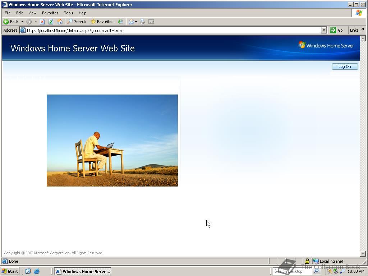The height and width of the screenshot is (276, 368).
Task: Open the Forward history dropdown arrow
Action: [x=36, y=22]
